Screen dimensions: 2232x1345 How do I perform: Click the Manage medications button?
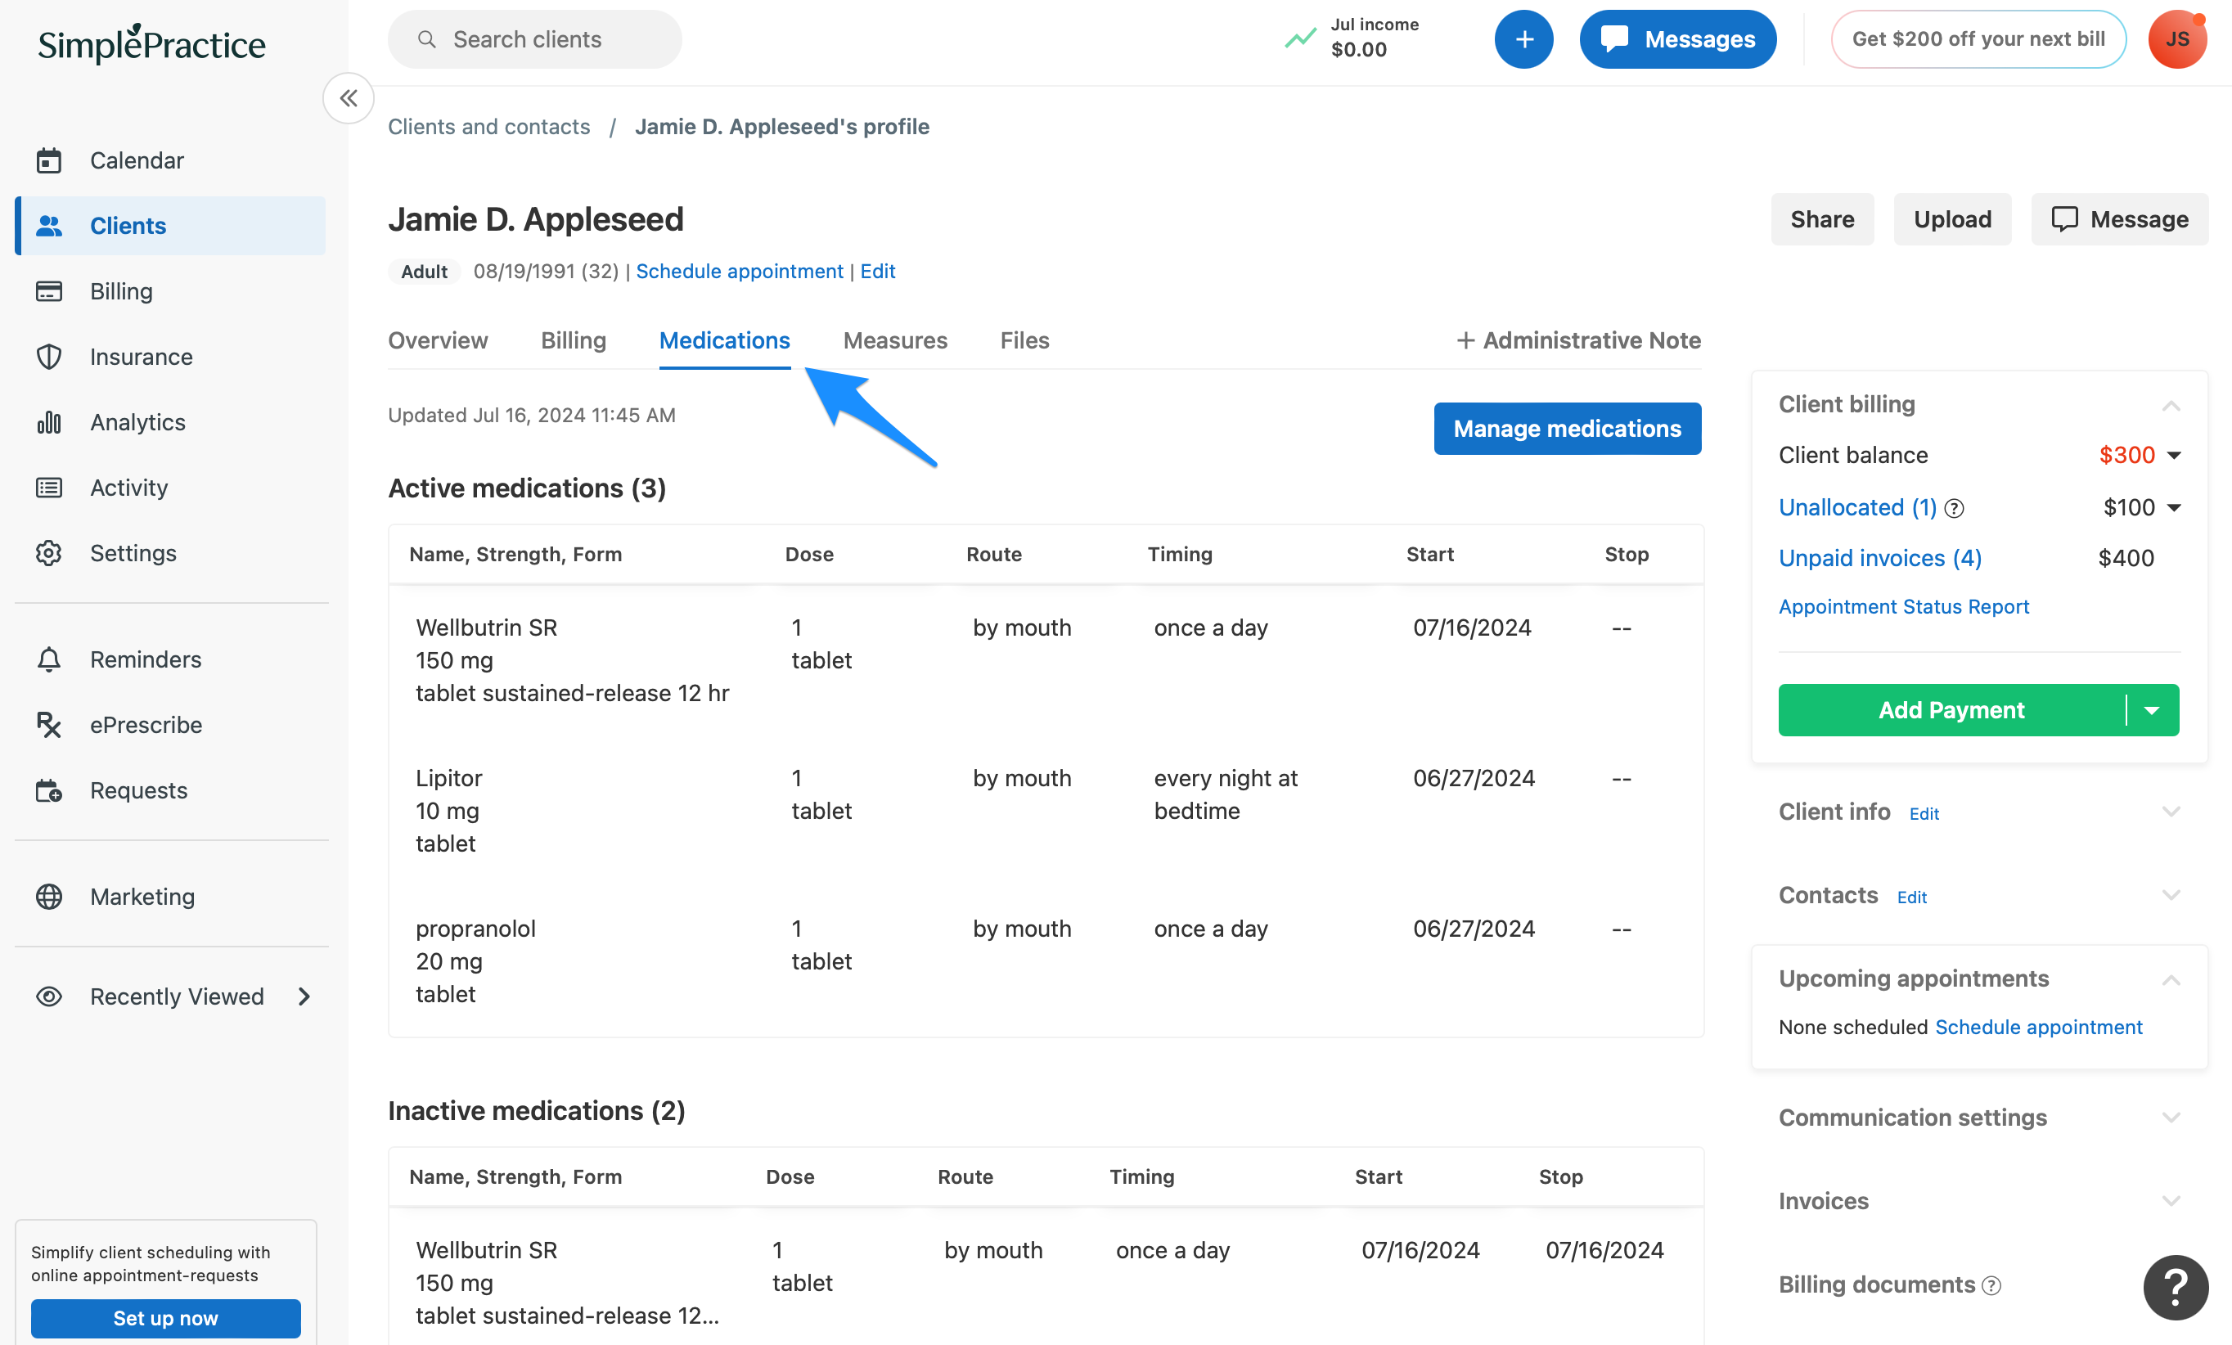[x=1566, y=429]
